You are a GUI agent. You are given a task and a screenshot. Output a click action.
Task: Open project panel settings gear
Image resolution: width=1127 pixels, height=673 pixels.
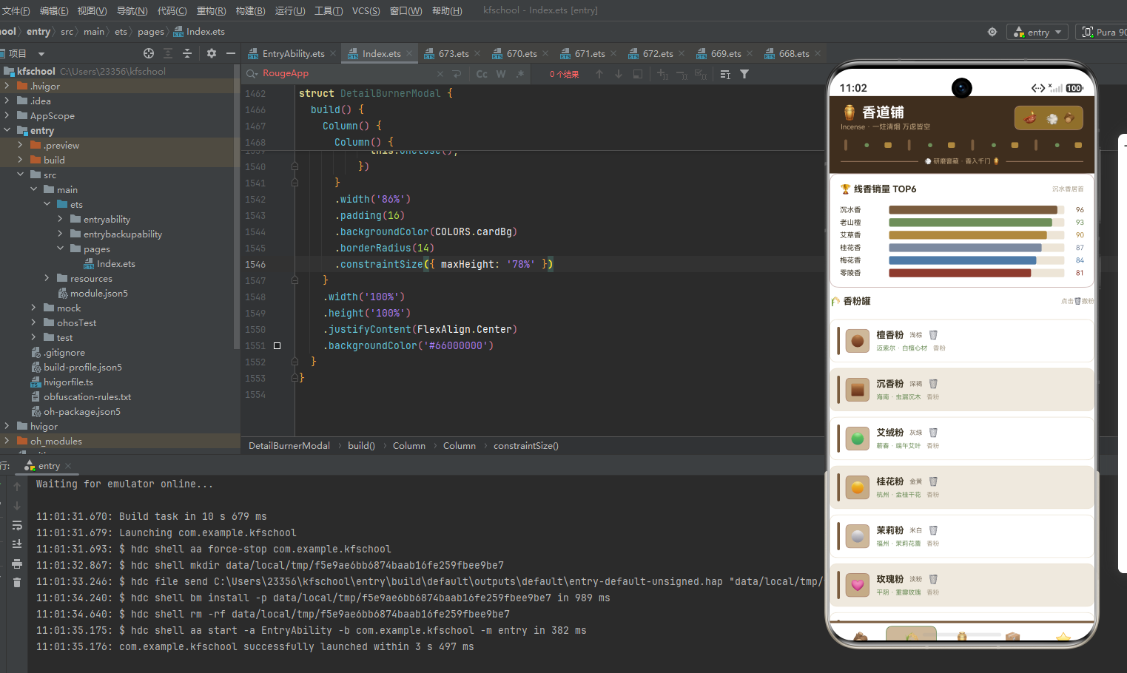tap(212, 53)
